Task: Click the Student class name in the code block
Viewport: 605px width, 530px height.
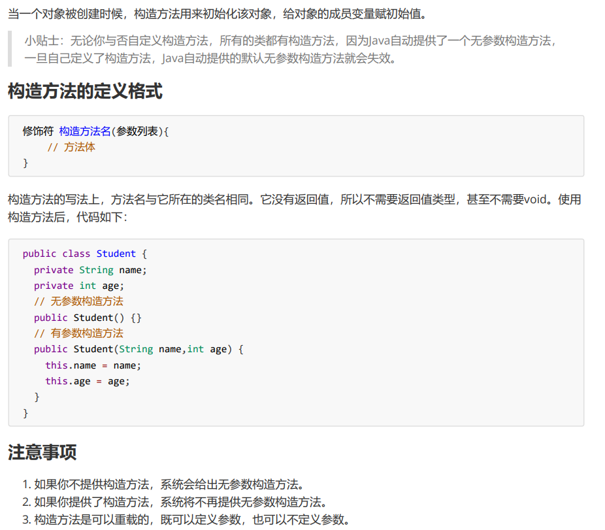Action: coord(116,254)
